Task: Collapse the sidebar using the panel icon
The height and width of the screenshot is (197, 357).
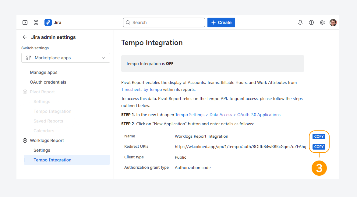Action: (x=25, y=22)
